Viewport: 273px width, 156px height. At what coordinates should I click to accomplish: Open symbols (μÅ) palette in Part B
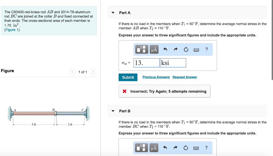coord(154,148)
